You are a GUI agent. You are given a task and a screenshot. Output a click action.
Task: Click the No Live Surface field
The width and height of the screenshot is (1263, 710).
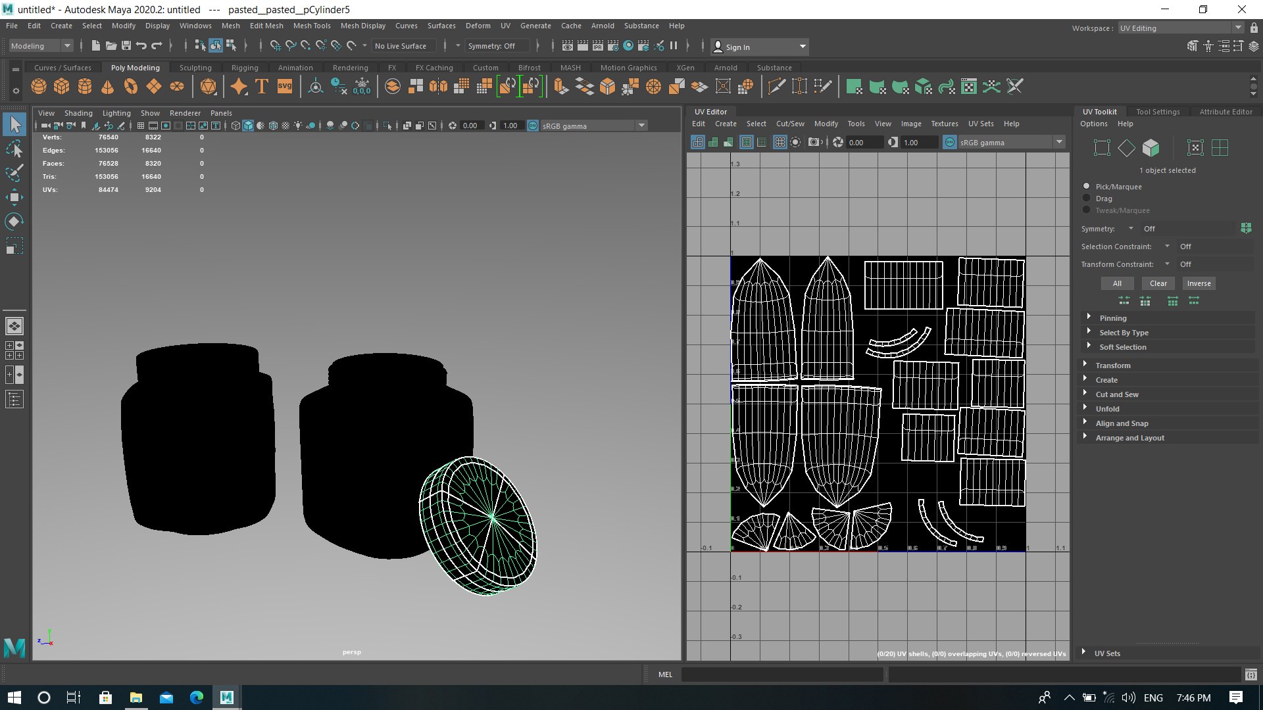(403, 46)
